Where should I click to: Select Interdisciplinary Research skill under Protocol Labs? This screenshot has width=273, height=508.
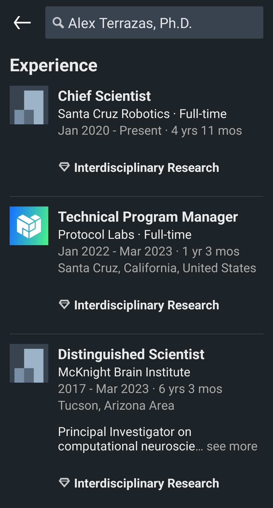[147, 305]
